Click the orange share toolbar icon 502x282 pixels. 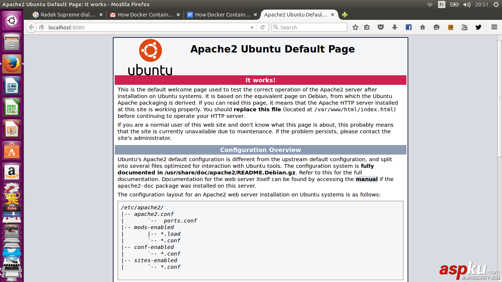point(451,27)
